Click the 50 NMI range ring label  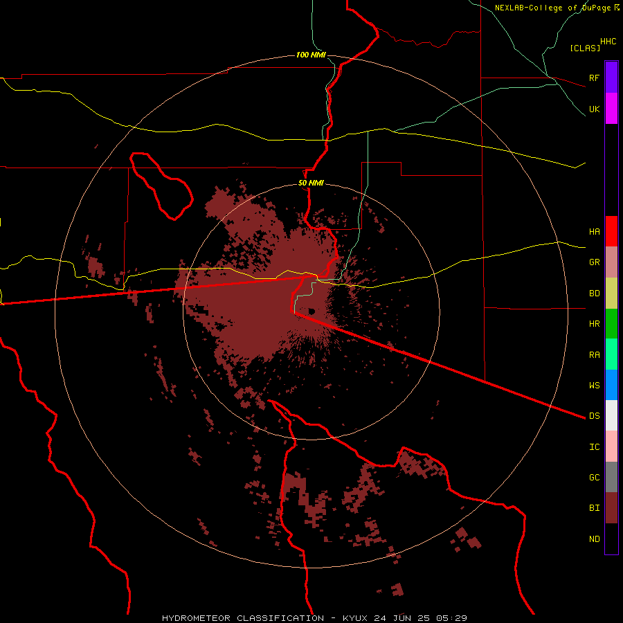click(x=311, y=183)
